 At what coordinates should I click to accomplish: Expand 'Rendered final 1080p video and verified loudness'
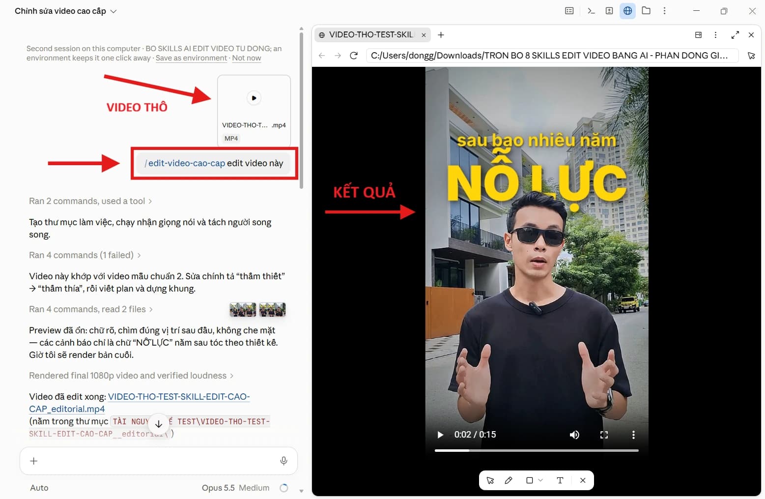[131, 376]
